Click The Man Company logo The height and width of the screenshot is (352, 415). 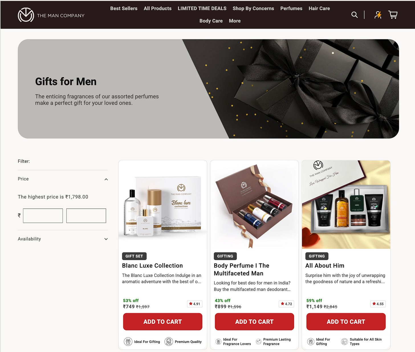click(x=51, y=15)
